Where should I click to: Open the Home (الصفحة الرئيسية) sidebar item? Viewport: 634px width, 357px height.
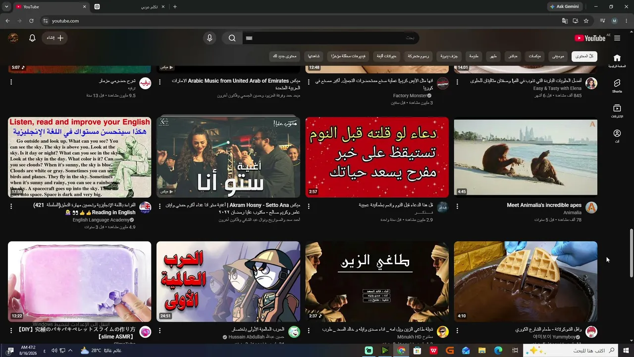click(617, 60)
